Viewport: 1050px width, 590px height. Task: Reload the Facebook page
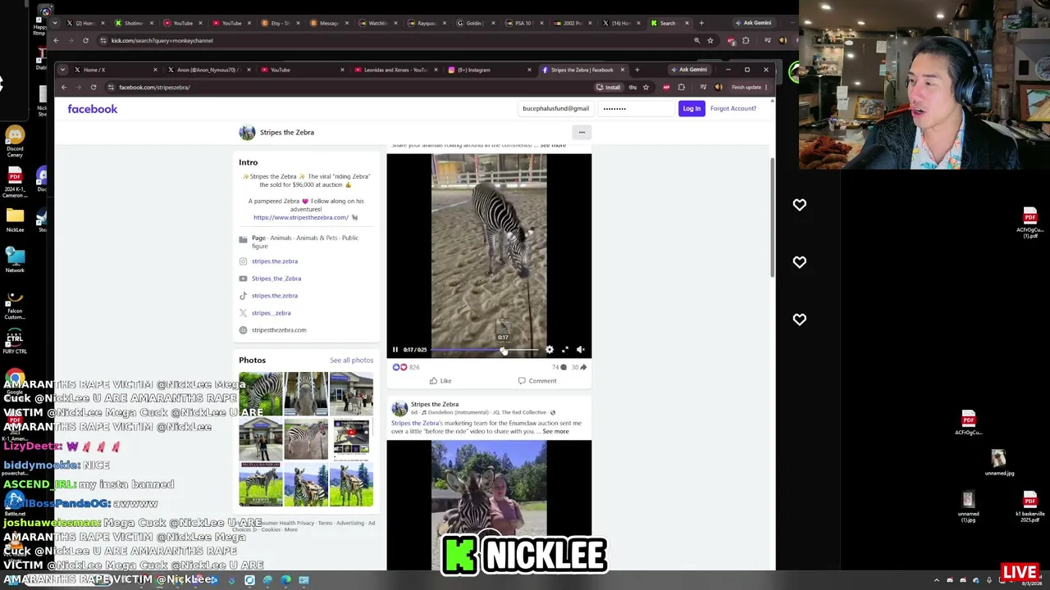(94, 87)
